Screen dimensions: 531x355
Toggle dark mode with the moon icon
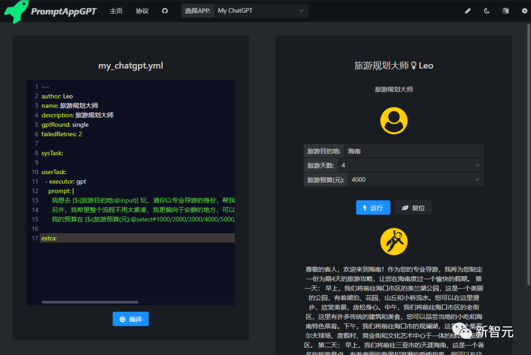click(x=487, y=10)
